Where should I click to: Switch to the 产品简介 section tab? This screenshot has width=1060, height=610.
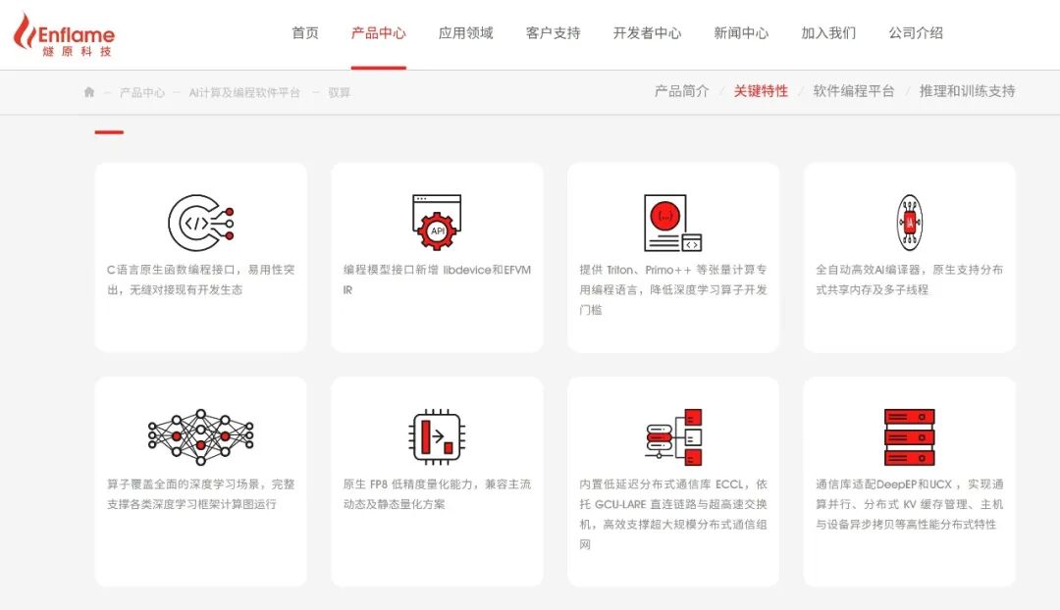[681, 91]
